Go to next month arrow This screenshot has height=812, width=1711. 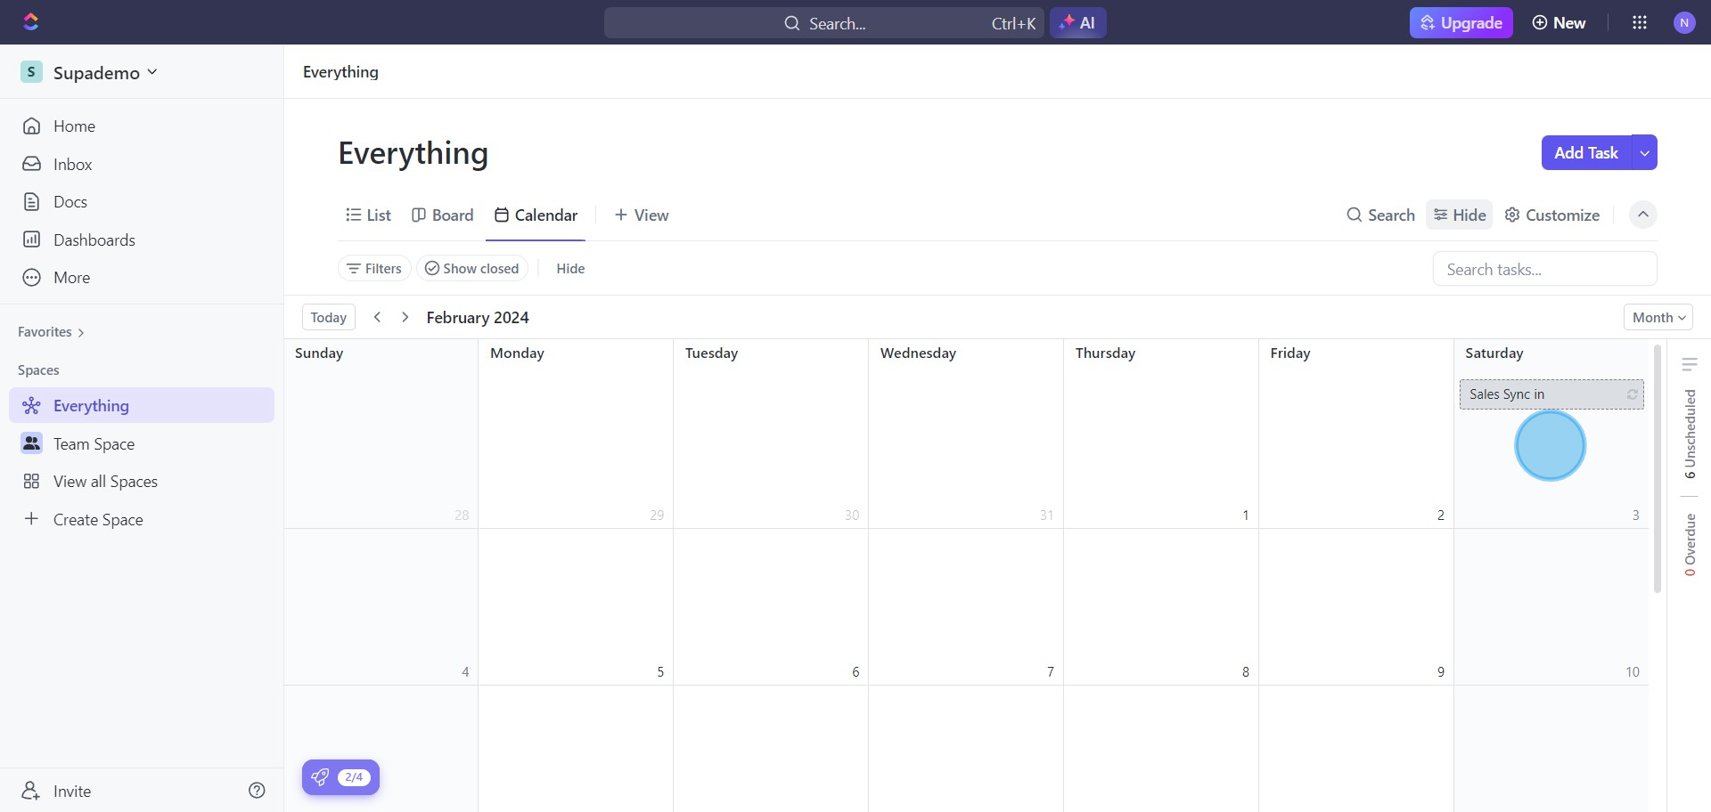pyautogui.click(x=405, y=317)
